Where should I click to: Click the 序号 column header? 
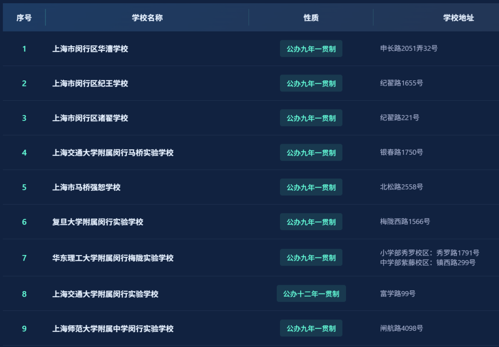click(24, 18)
